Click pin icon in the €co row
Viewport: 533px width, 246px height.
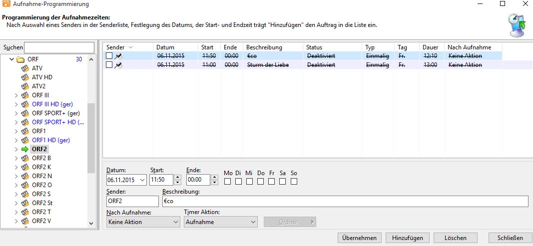[x=118, y=56]
